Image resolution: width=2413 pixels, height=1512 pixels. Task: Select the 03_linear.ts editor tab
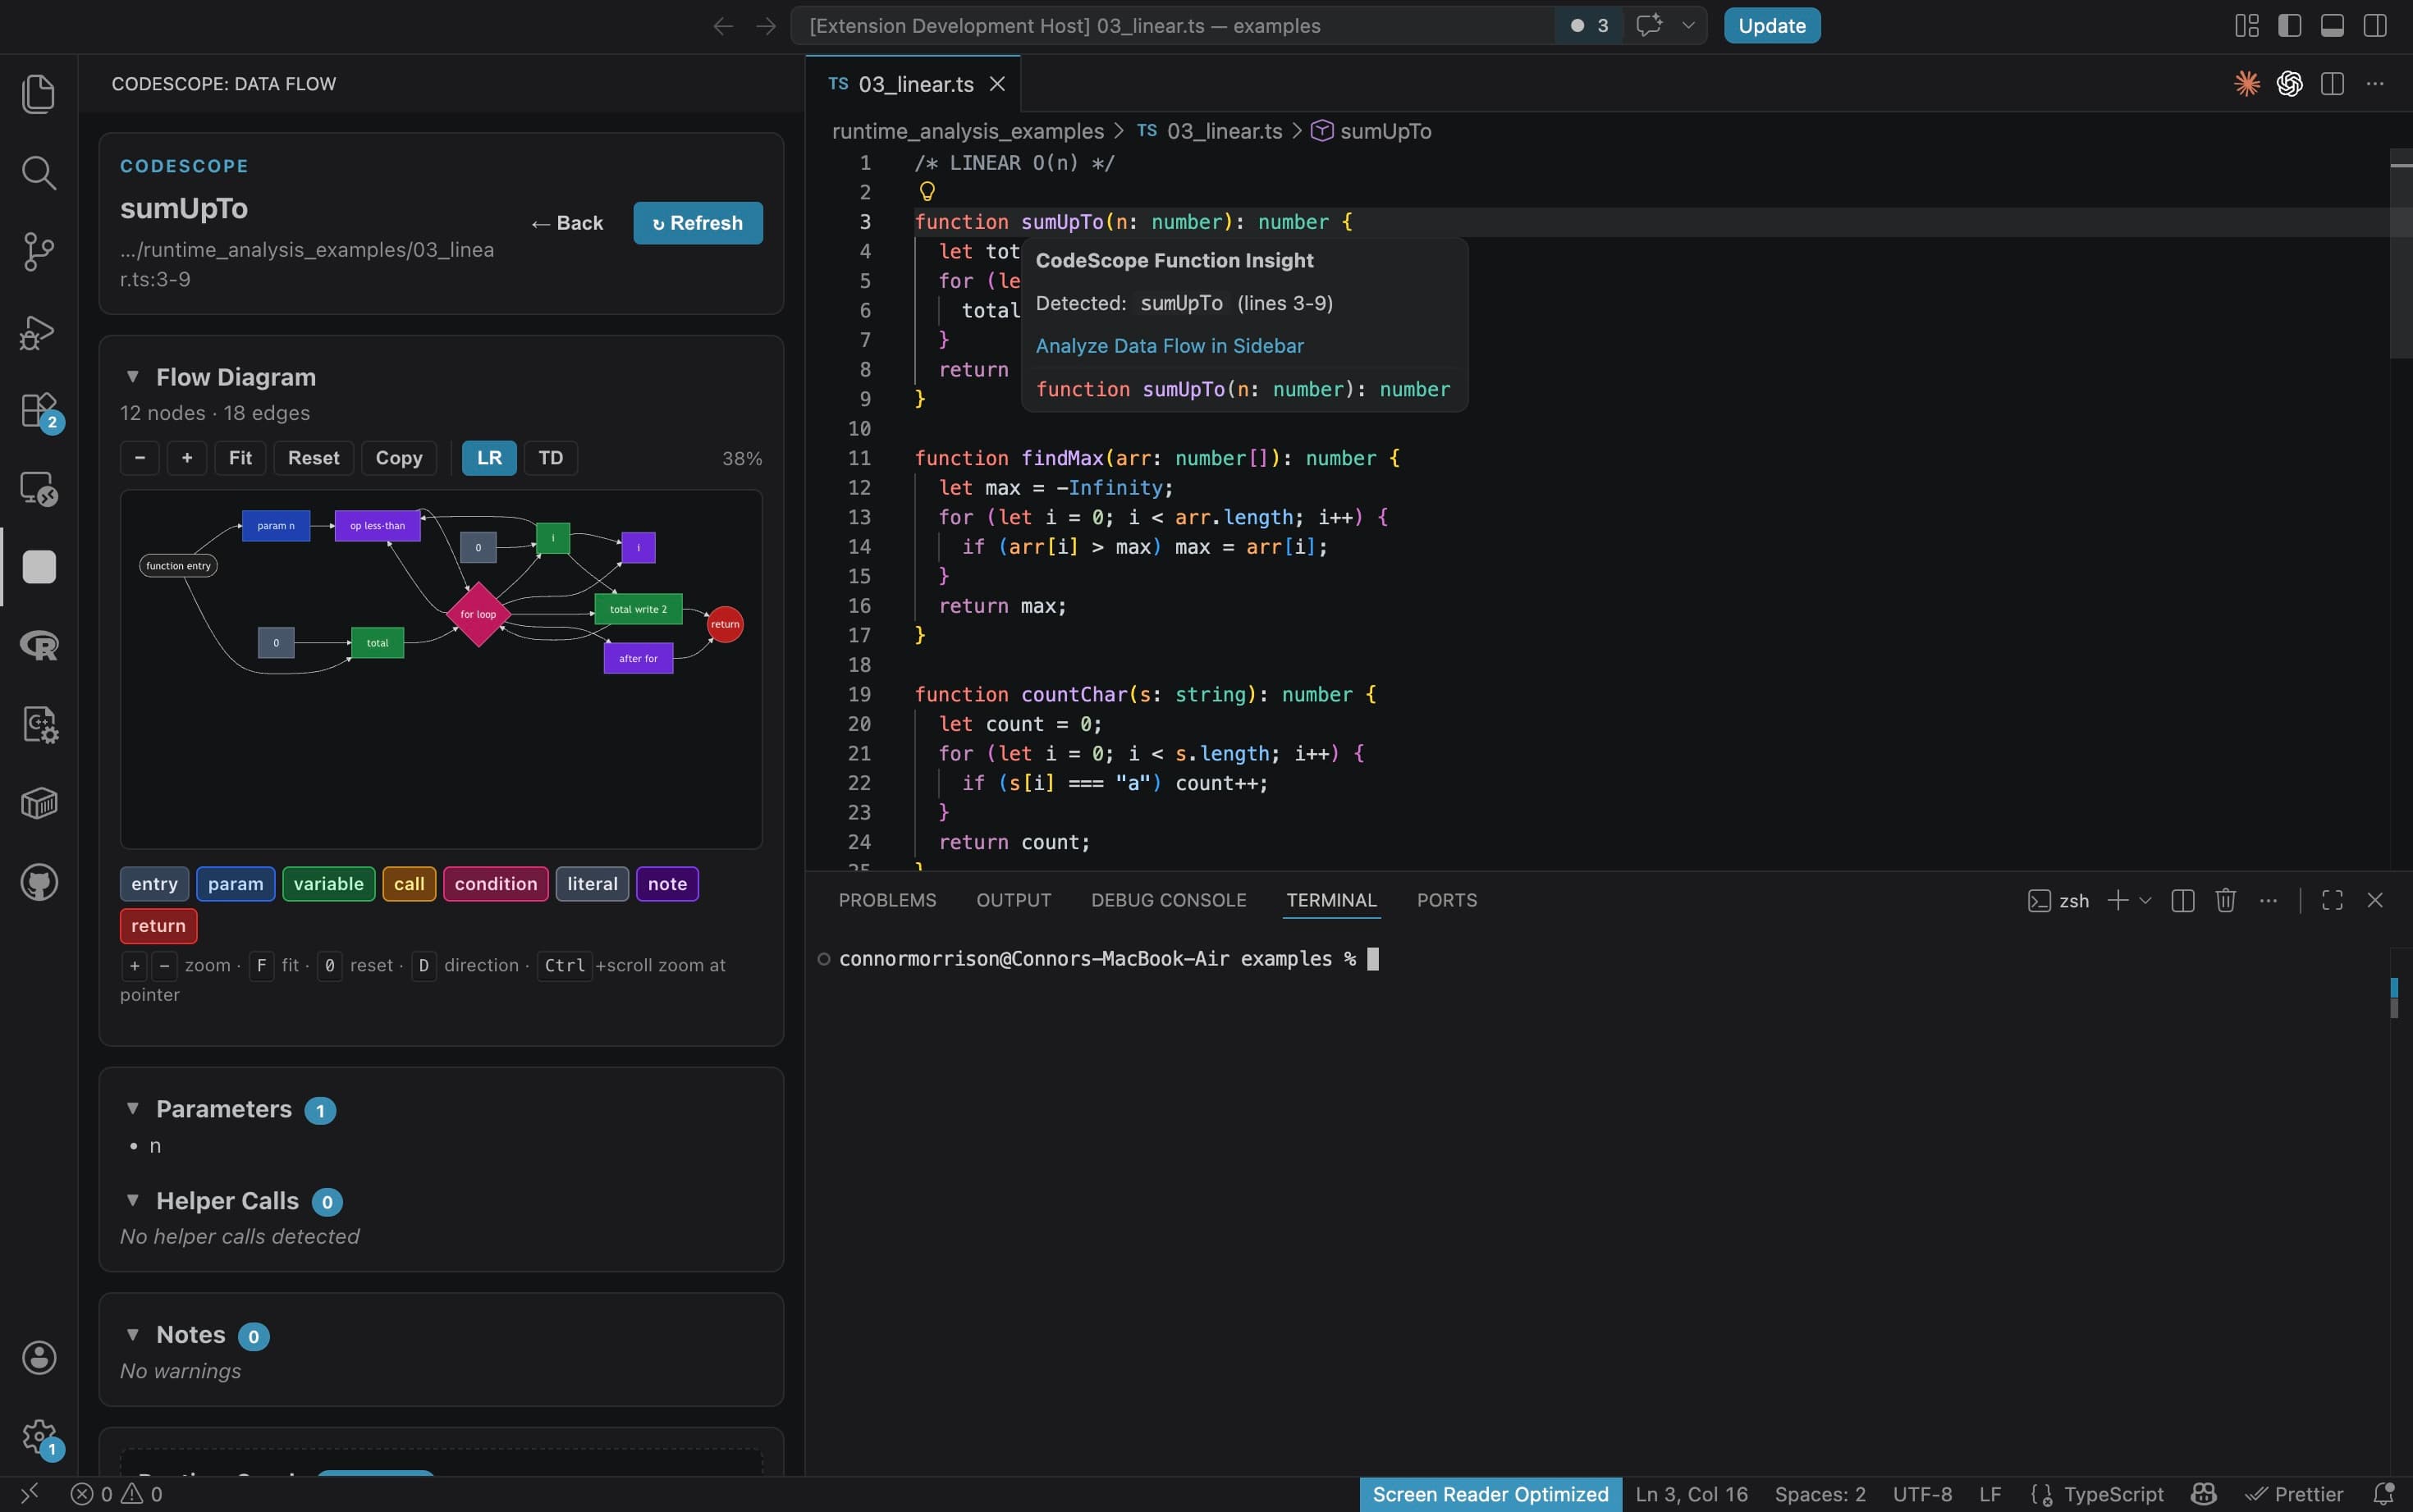coord(914,84)
